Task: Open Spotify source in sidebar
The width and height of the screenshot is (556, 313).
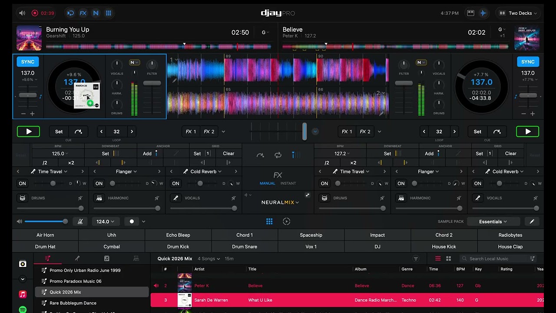Action: 23,310
